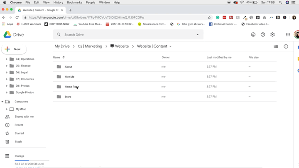Image resolution: width=299 pixels, height=168 pixels.
Task: Open the Bookmarks menu
Action: pos(75,2)
